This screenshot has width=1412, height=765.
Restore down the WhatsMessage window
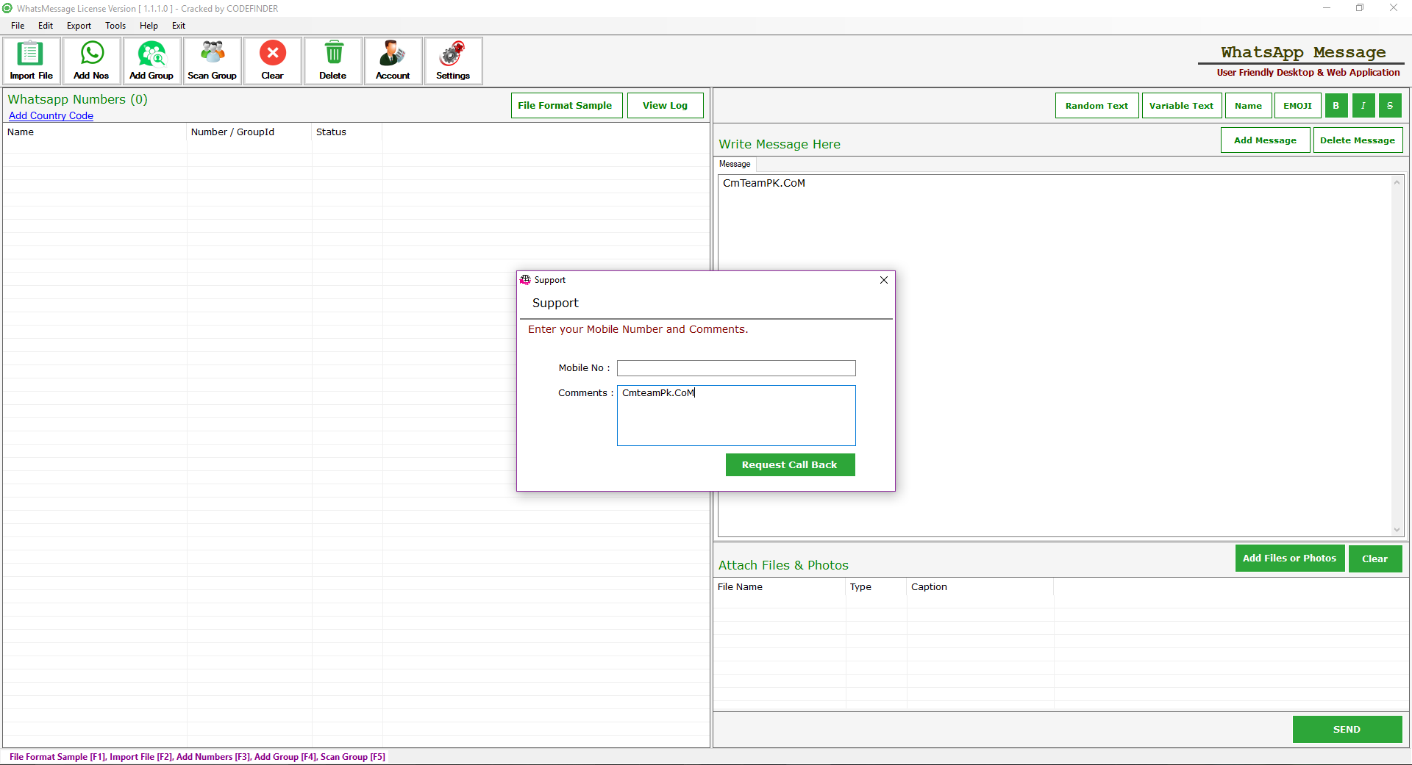click(1360, 8)
